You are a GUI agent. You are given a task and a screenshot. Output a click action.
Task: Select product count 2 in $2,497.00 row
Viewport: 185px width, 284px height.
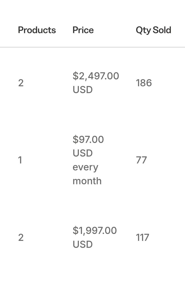[21, 83]
